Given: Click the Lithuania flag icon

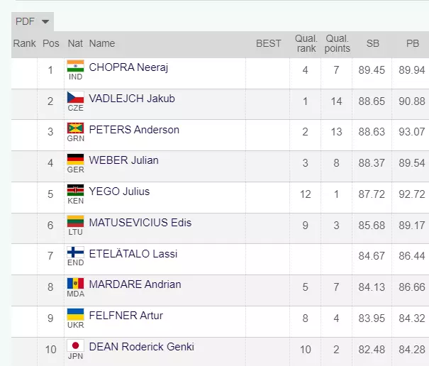Looking at the screenshot, I should 75,222.
